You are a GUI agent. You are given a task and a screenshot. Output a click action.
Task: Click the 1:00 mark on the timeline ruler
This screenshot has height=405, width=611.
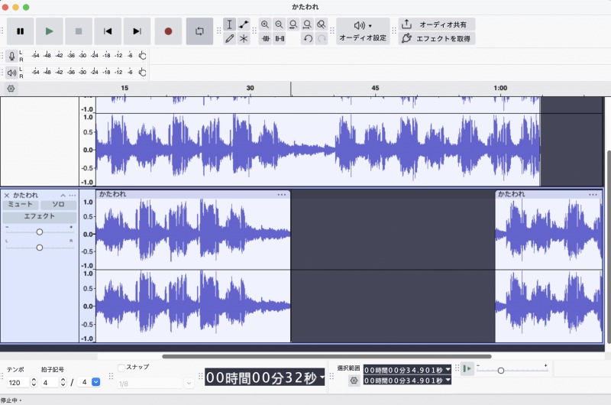[x=500, y=88]
